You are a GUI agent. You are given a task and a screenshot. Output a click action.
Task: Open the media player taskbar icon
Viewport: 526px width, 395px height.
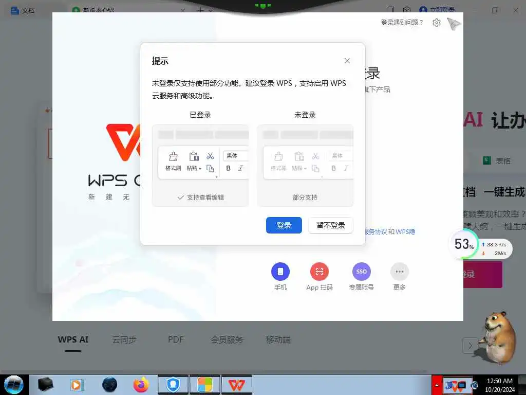click(77, 385)
